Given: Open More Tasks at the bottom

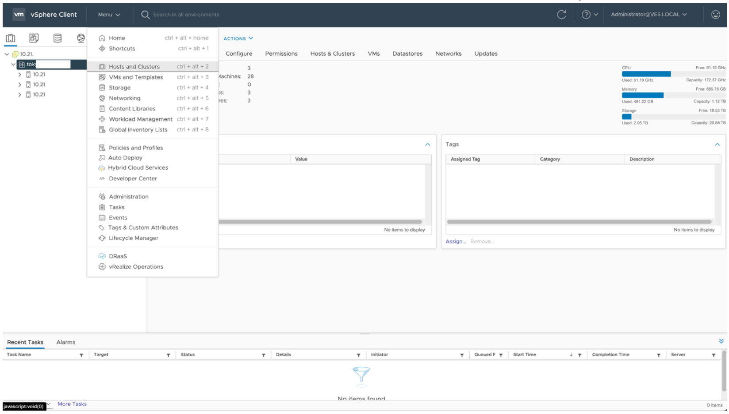Looking at the screenshot, I should point(72,403).
